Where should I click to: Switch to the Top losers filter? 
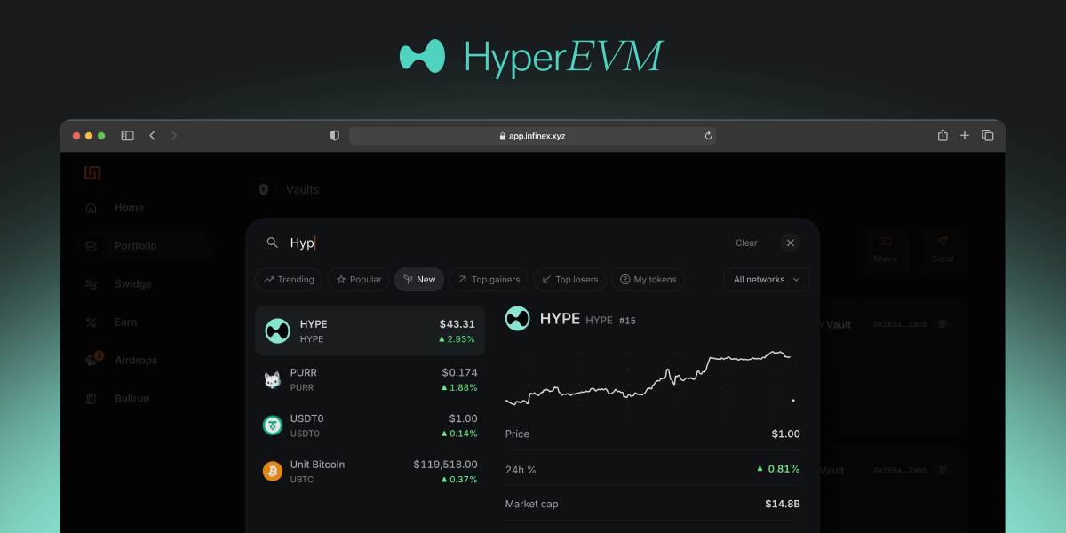pyautogui.click(x=570, y=280)
